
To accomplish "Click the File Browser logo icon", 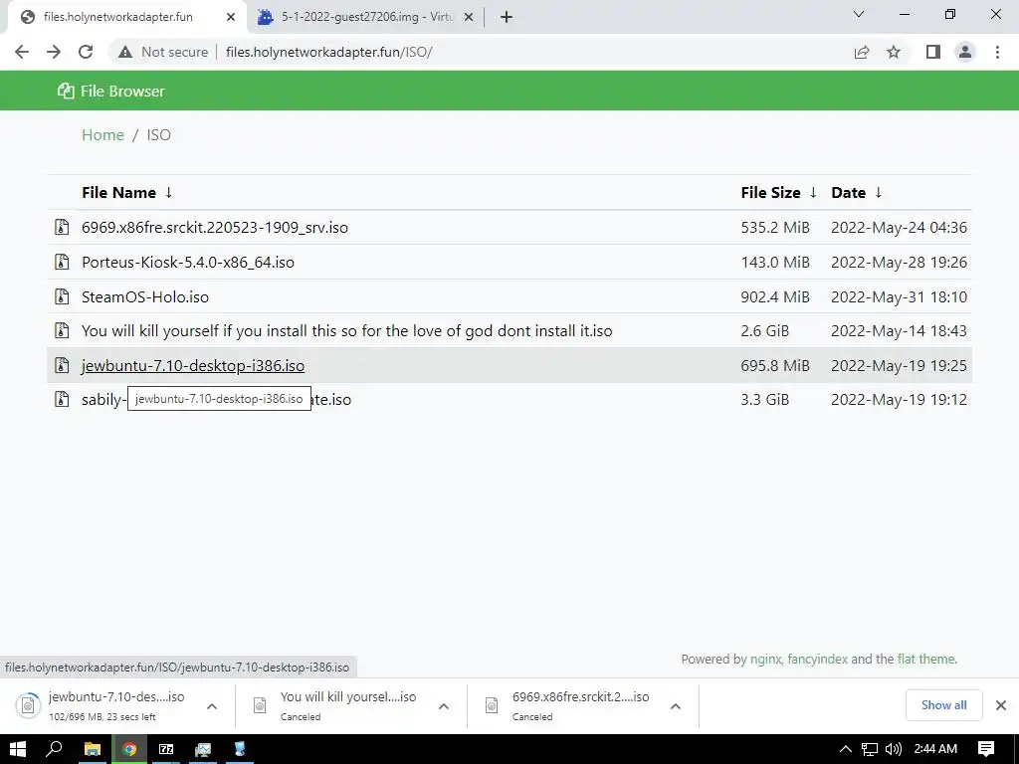I will coord(66,91).
